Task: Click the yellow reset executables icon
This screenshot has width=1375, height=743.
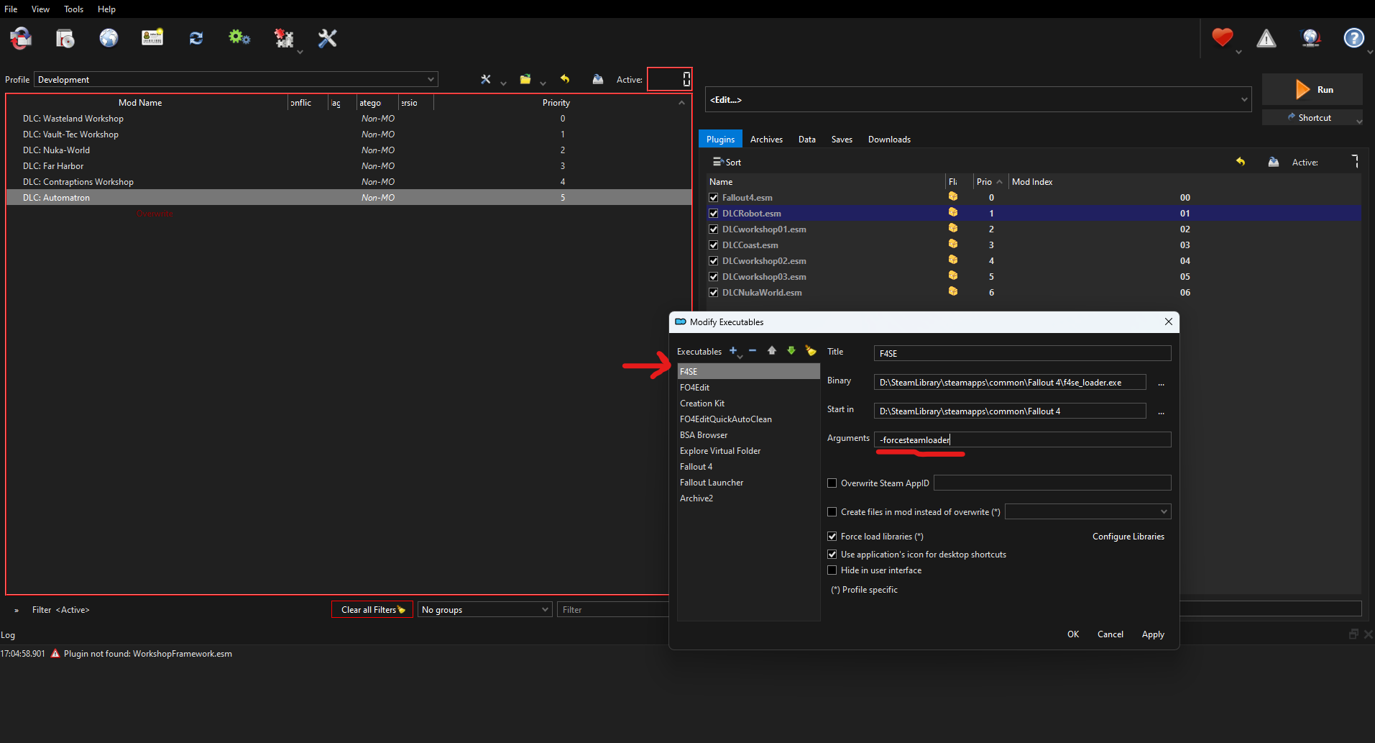Action: (811, 351)
